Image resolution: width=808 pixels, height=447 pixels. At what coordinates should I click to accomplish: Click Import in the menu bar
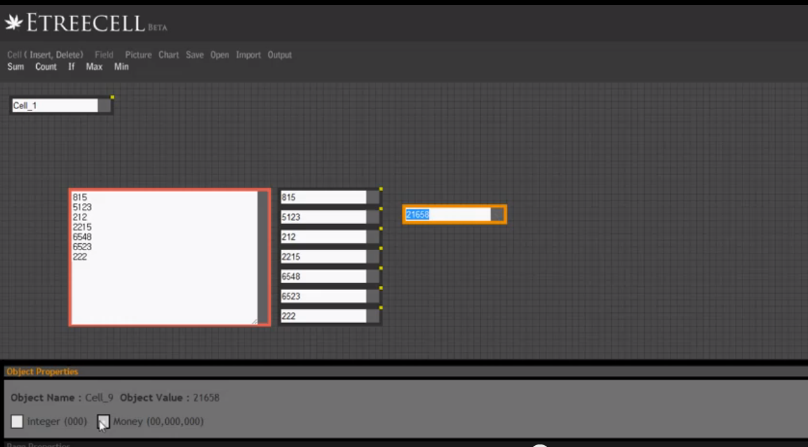click(x=248, y=55)
